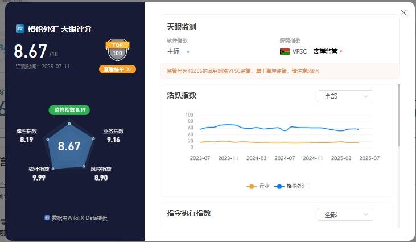Viewport: 416px width, 242px height.
Task: Click the Vanuatu flag icon next to VFSC
Action: 285,51
